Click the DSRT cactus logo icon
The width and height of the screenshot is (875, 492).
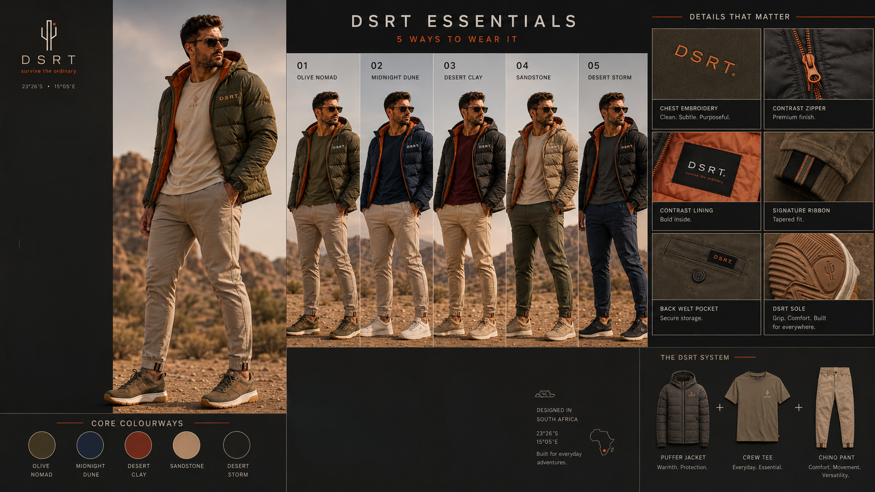49,35
